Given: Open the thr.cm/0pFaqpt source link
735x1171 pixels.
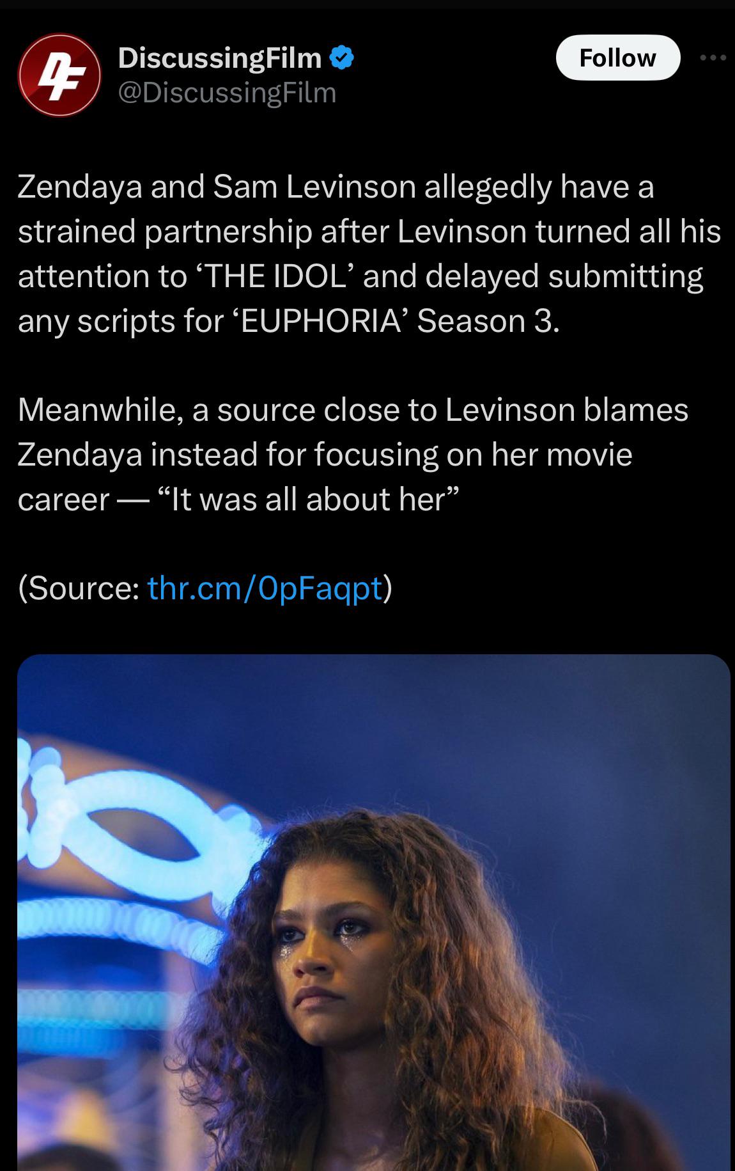Looking at the screenshot, I should point(265,588).
